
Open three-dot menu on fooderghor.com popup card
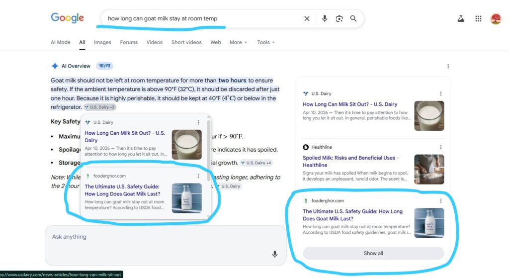pos(198,176)
